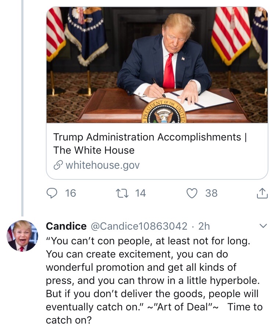Viewport: 275px width, 332px height.
Task: Click the retweet count 14
Action: (140, 193)
